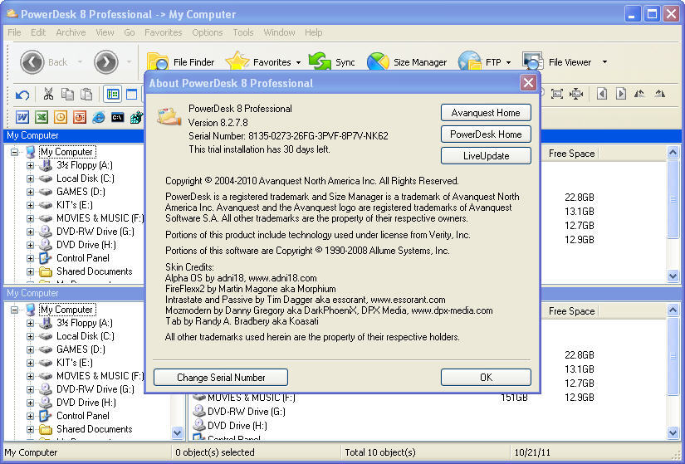The width and height of the screenshot is (685, 464).
Task: Switch to the single-pane view icon
Action: (x=131, y=94)
